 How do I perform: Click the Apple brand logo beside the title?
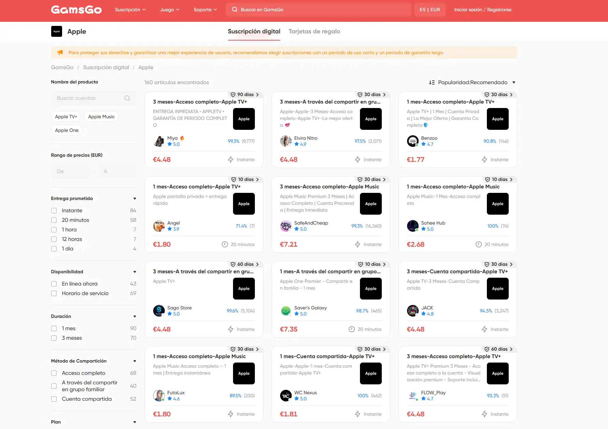pyautogui.click(x=57, y=31)
